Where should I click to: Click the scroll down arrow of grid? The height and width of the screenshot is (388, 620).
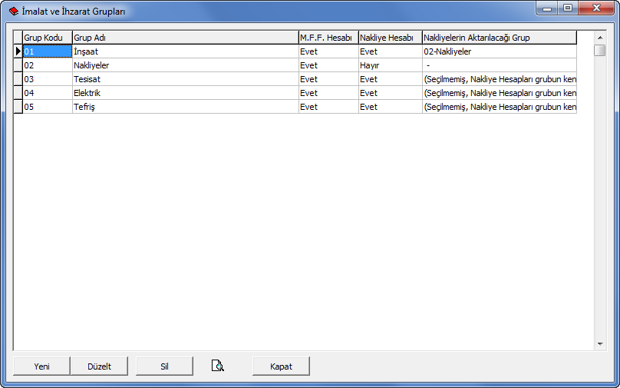[x=600, y=344]
